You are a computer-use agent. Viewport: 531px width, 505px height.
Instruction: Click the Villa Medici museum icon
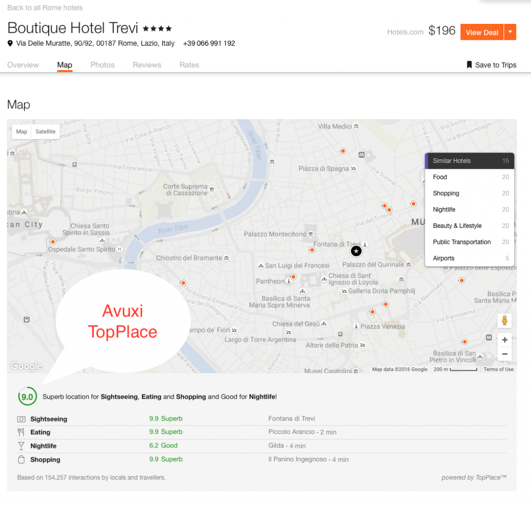pos(356,126)
